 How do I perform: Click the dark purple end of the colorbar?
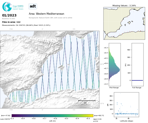coord(13,115)
